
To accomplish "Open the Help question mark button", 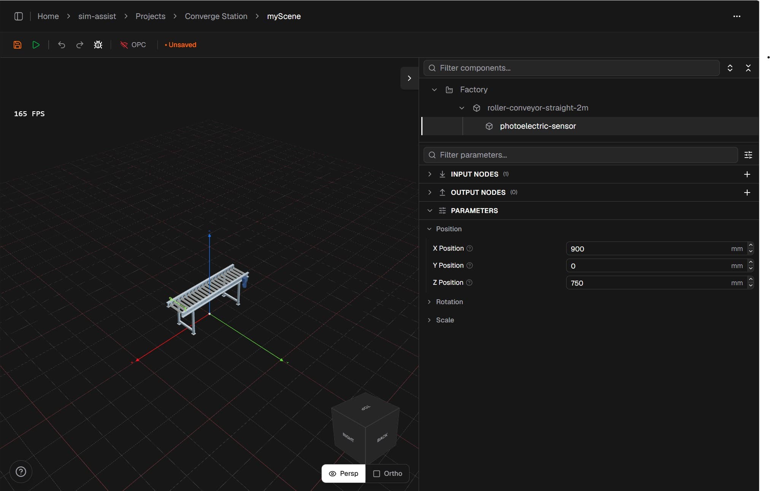I will click(x=21, y=472).
